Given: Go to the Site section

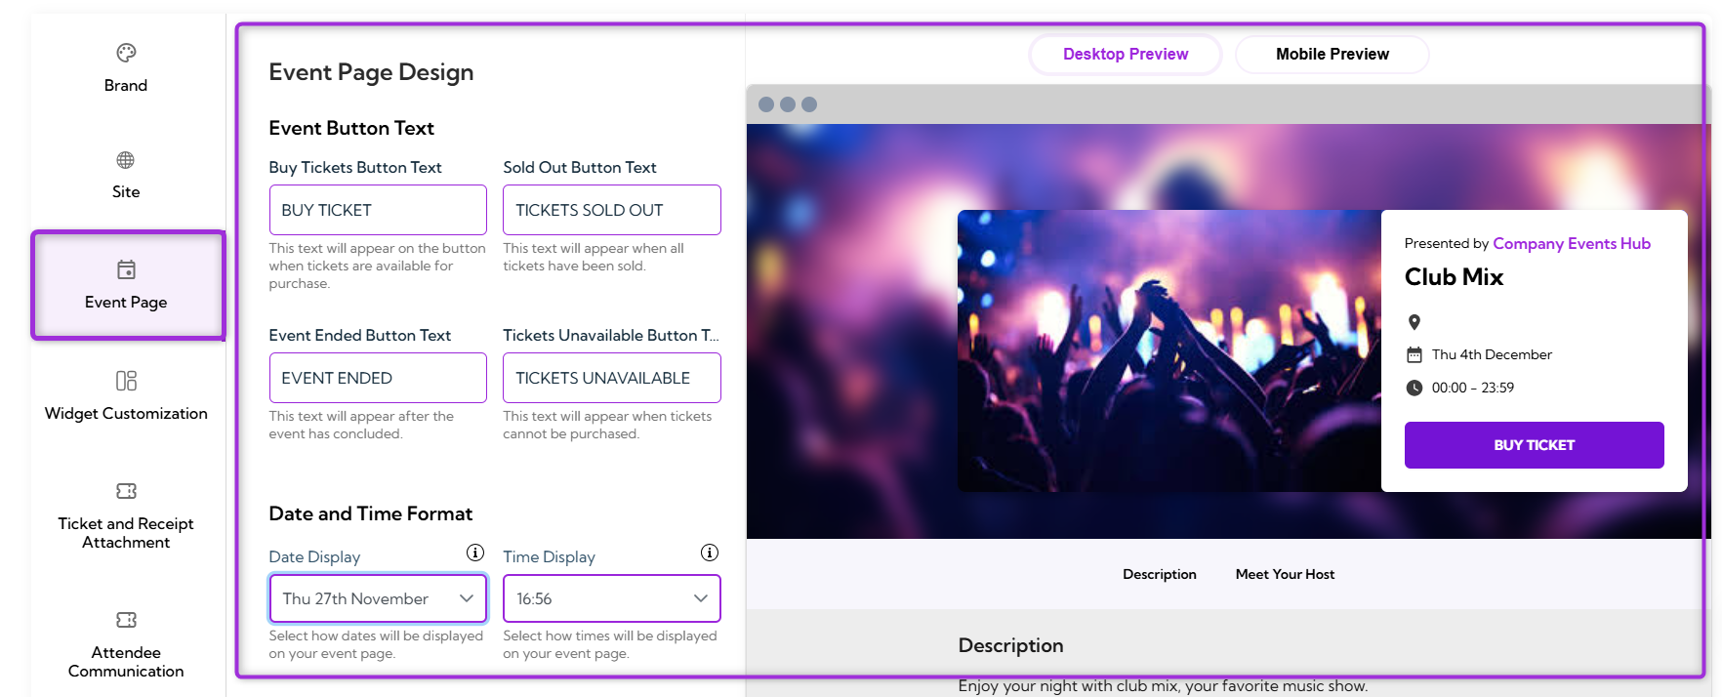Looking at the screenshot, I should [x=126, y=176].
